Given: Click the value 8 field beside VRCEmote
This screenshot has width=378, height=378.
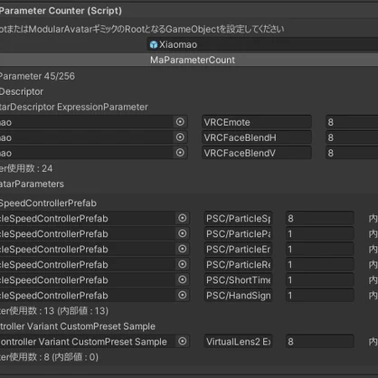Looking at the screenshot, I should point(352,122).
